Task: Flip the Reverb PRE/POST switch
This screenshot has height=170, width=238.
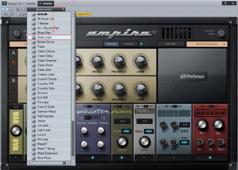Action: 211,106
